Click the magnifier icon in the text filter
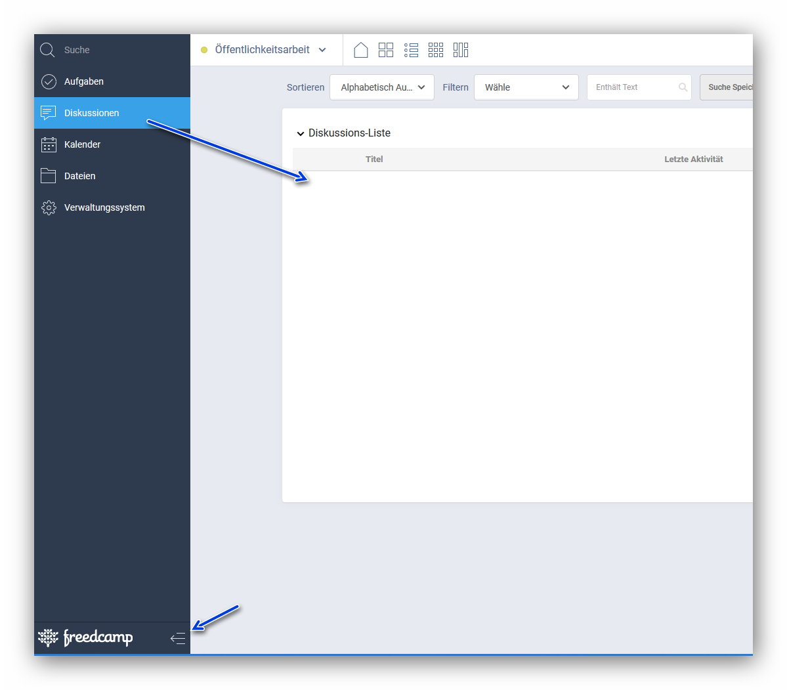 pos(683,87)
